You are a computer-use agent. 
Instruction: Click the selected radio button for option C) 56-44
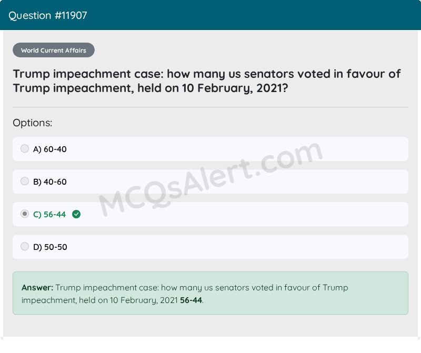[25, 214]
